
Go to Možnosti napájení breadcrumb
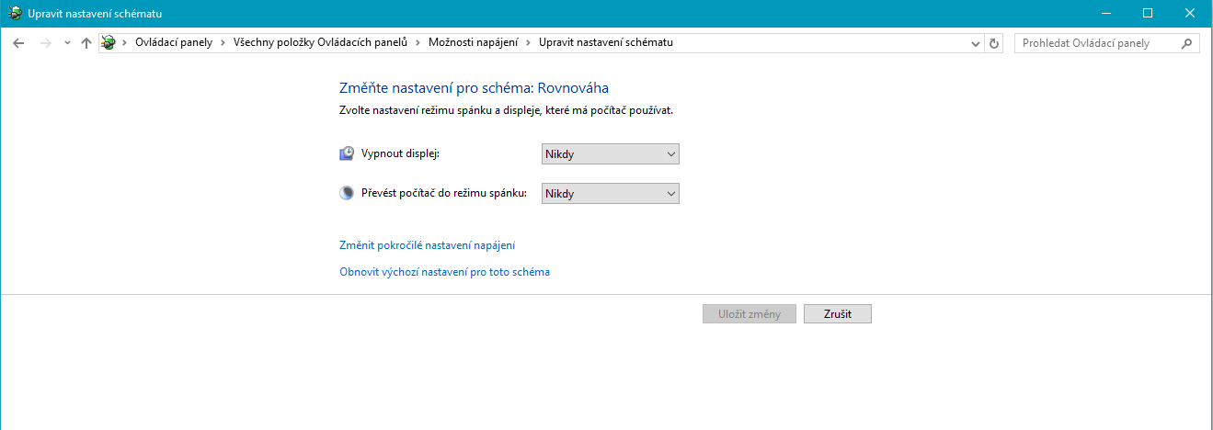coord(474,43)
